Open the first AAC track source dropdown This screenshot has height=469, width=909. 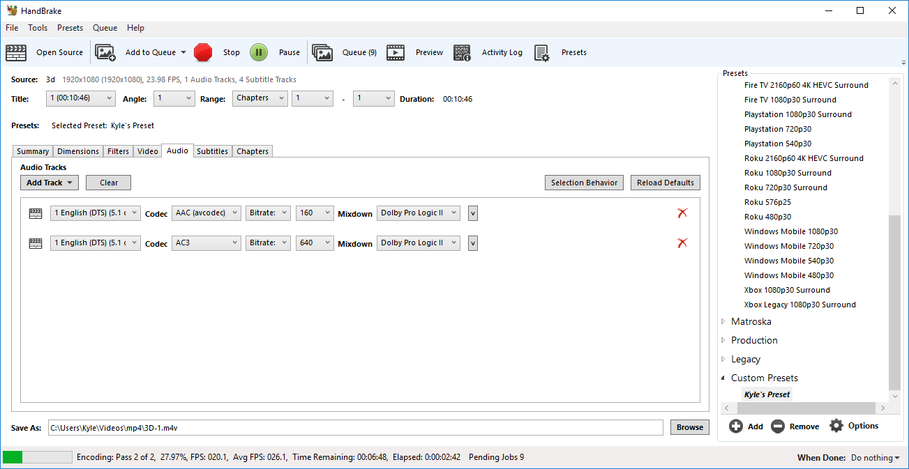[95, 213]
